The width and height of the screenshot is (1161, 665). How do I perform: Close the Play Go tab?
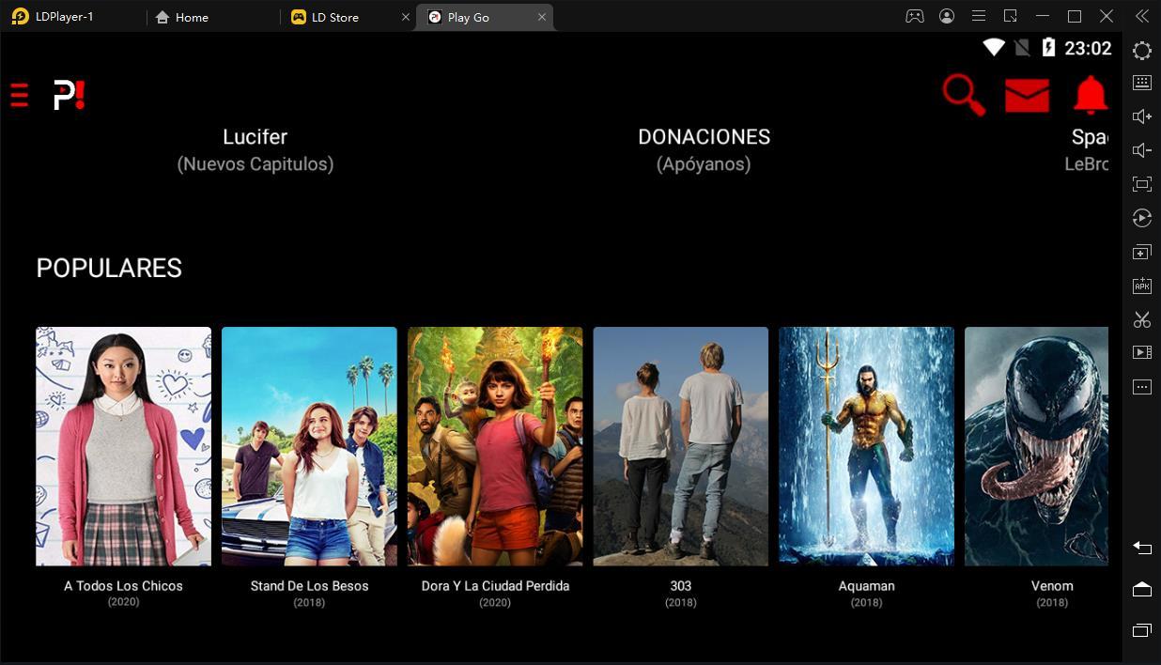tap(542, 17)
